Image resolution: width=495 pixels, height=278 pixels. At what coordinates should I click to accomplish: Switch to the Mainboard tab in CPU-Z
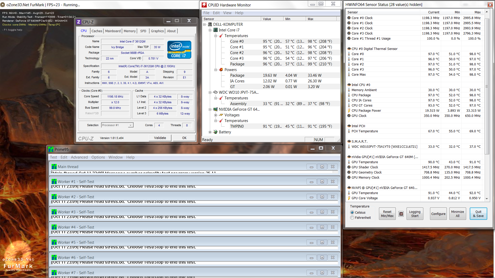pyautogui.click(x=113, y=31)
